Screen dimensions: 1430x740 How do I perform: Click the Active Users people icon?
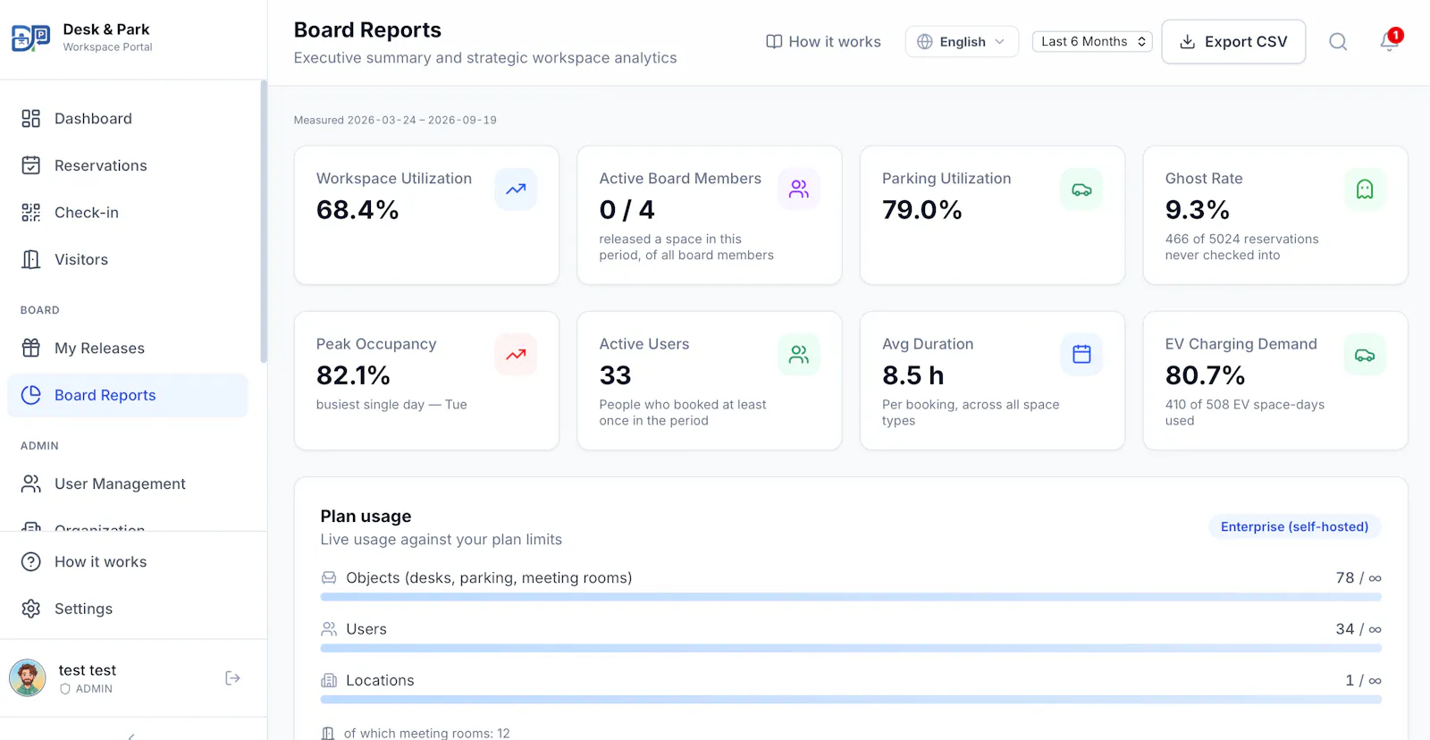point(799,355)
